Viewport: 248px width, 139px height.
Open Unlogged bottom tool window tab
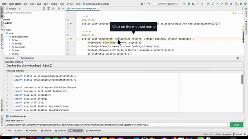coord(76,131)
